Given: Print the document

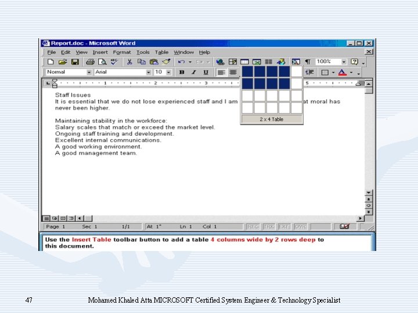Looking at the screenshot, I should point(90,62).
